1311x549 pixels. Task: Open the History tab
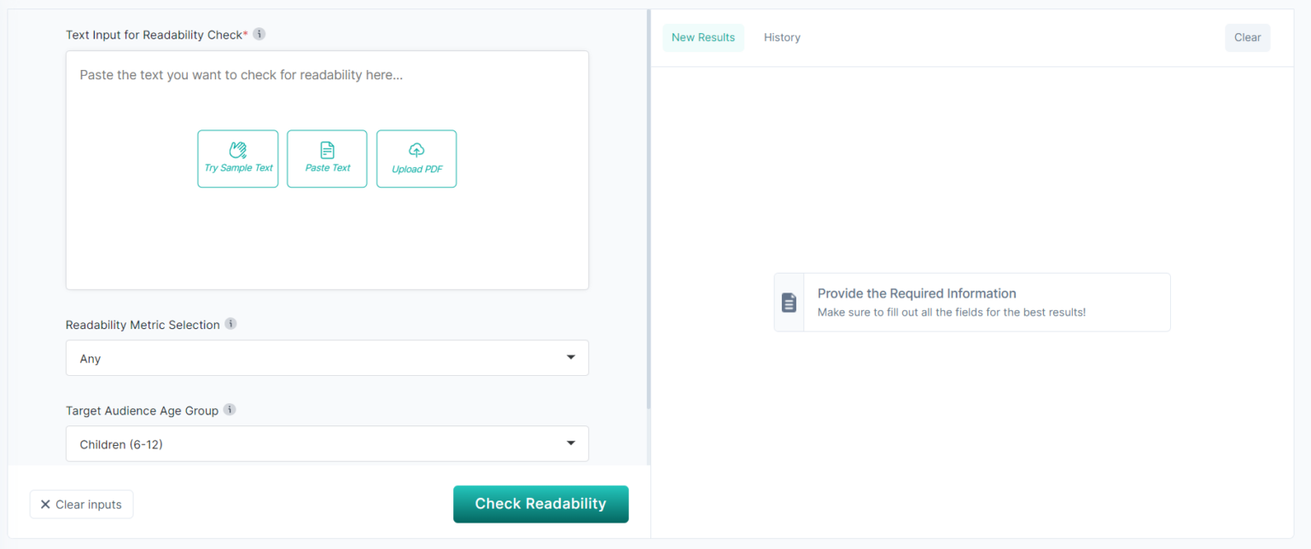tap(782, 38)
